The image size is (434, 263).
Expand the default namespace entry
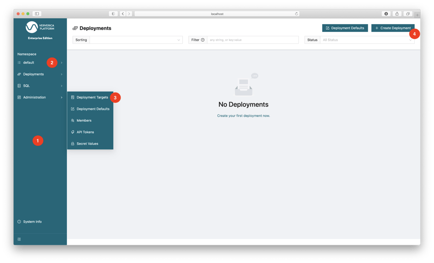pos(62,62)
